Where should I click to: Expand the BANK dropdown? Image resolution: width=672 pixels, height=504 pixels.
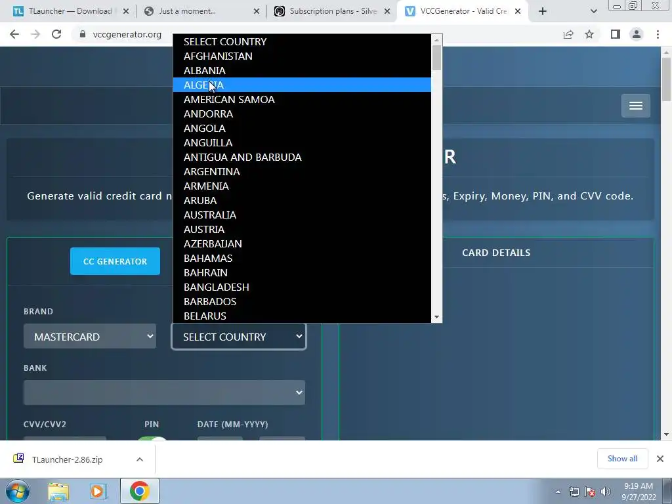(164, 392)
